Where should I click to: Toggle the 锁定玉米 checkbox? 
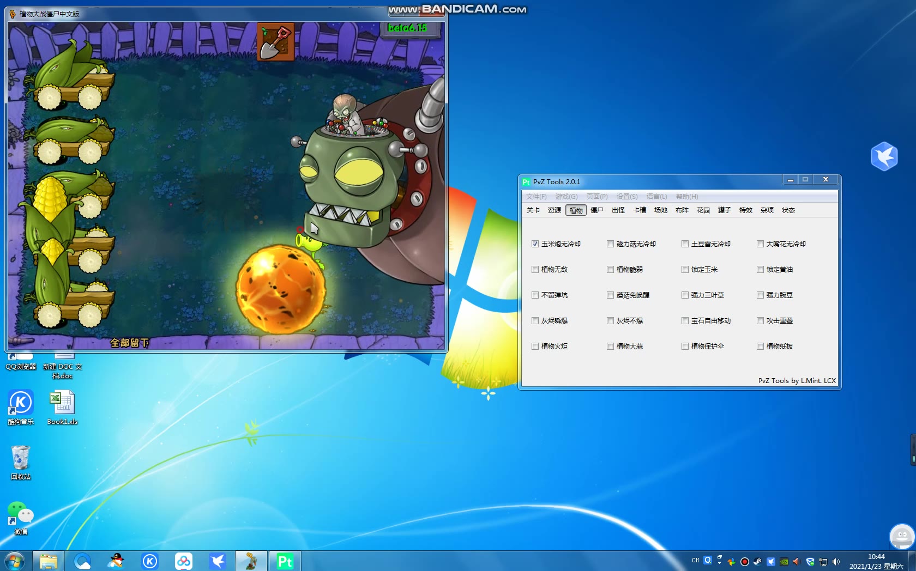point(685,269)
